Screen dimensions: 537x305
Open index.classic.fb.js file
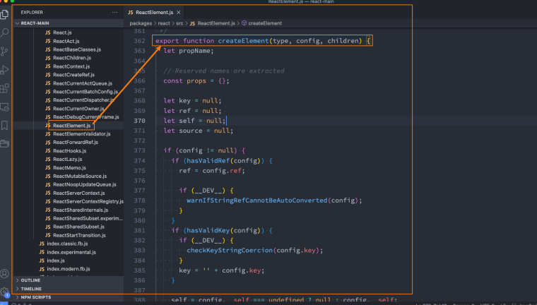(x=67, y=244)
